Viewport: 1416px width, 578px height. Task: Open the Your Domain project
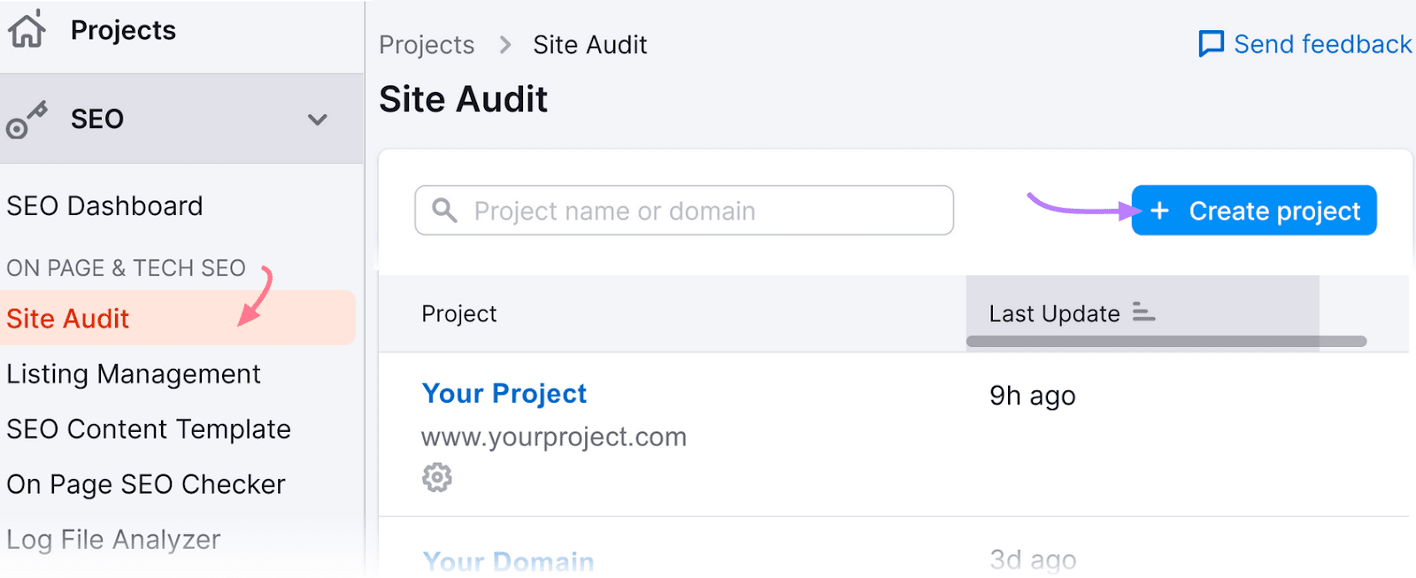point(507,561)
